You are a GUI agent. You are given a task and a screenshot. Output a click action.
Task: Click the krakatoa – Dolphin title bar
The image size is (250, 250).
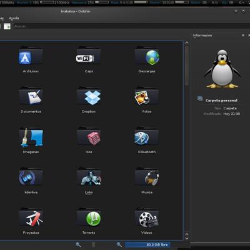[x=76, y=11]
